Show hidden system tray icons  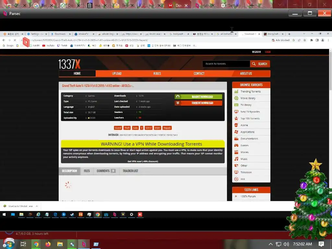271,244
